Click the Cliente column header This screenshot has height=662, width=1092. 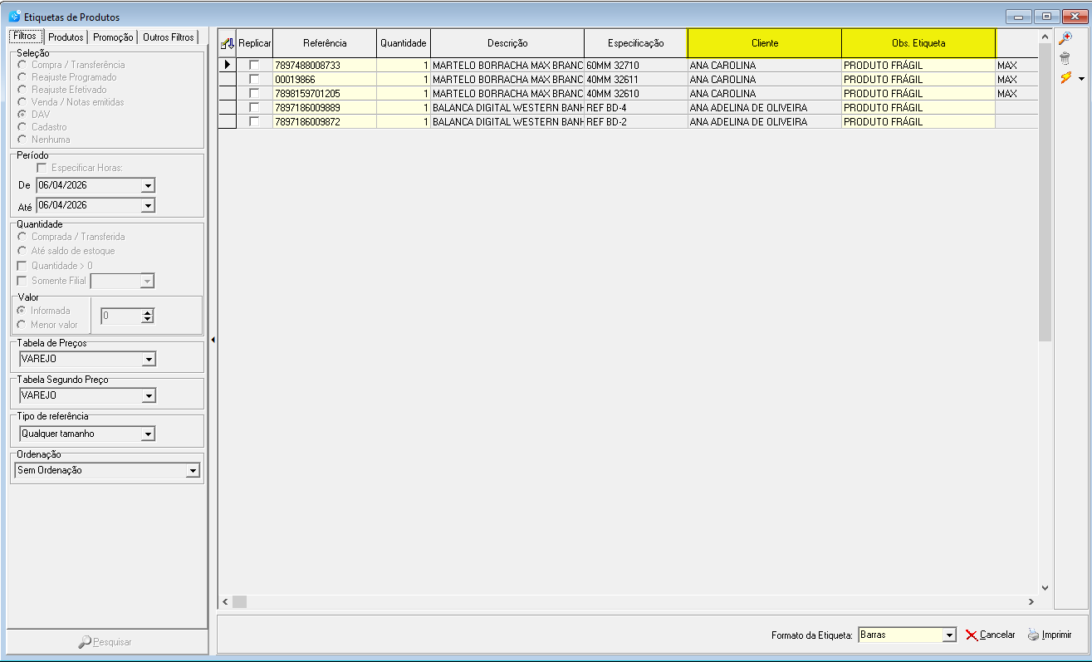point(765,43)
